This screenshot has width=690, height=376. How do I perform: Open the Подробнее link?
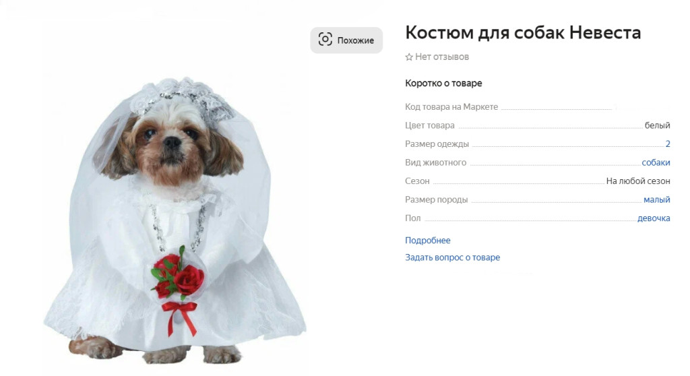(427, 241)
